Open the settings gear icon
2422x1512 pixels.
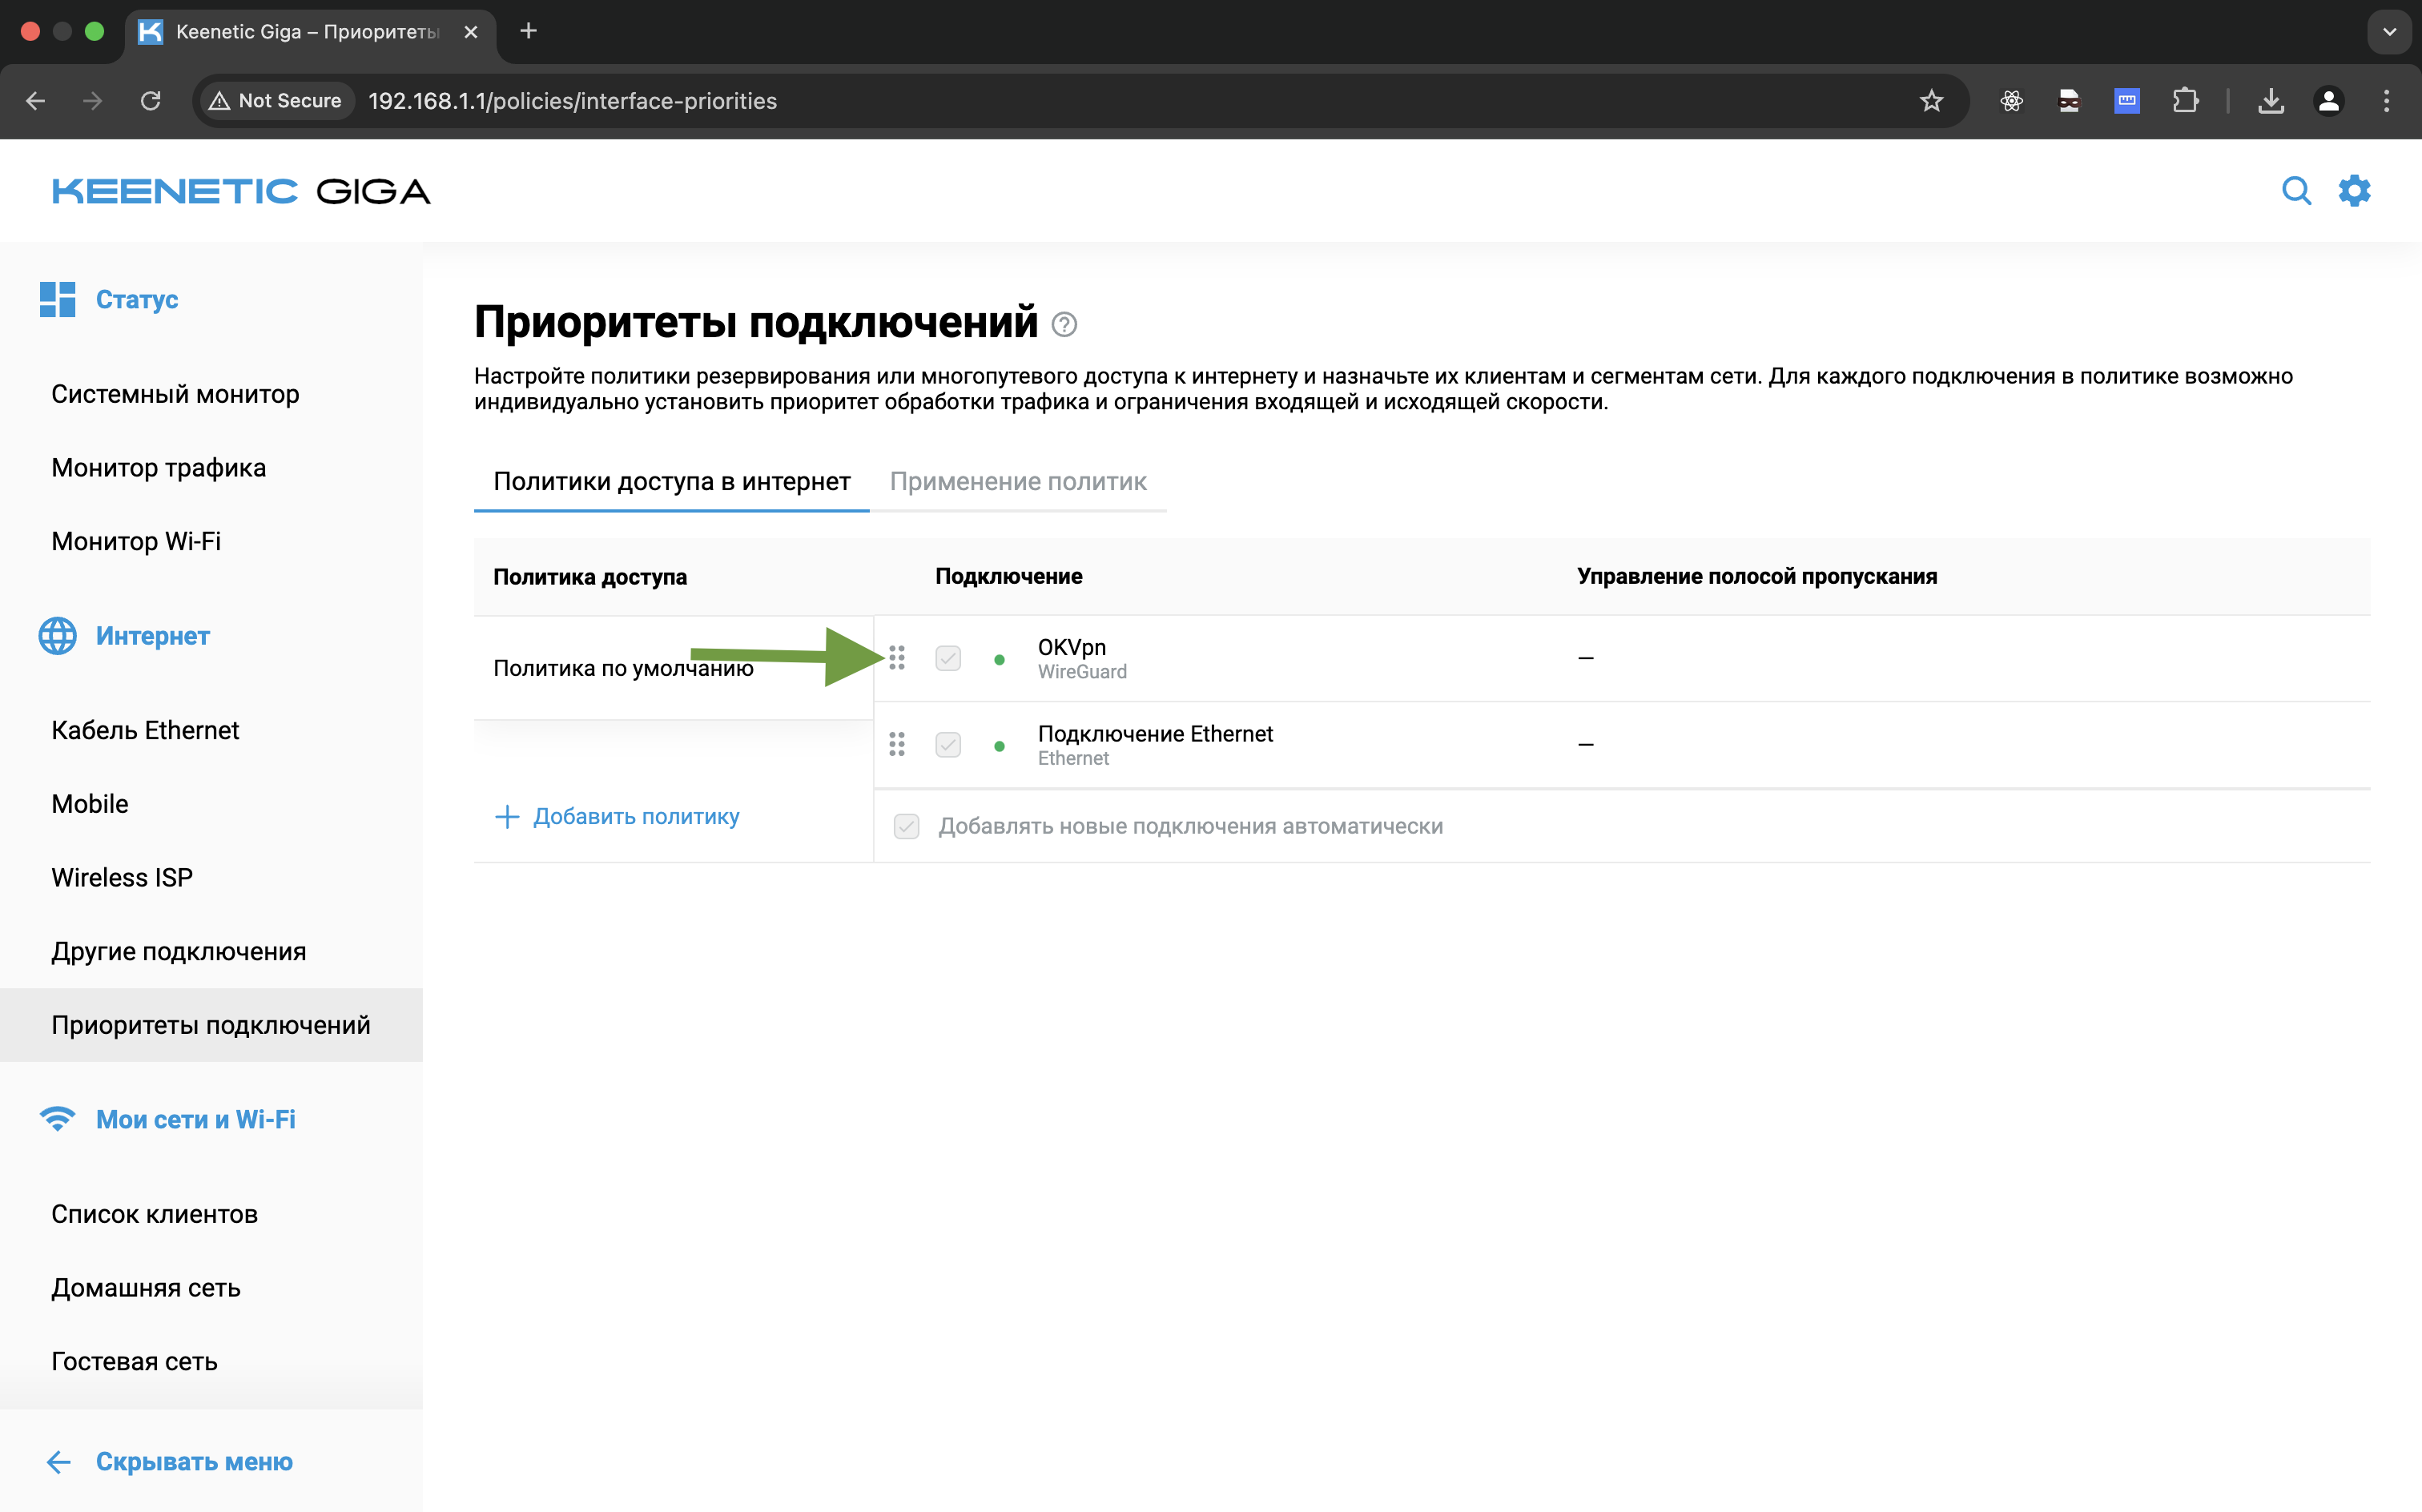point(2355,190)
